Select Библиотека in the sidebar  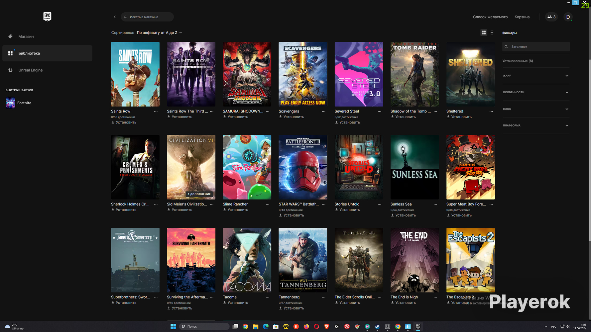47,53
